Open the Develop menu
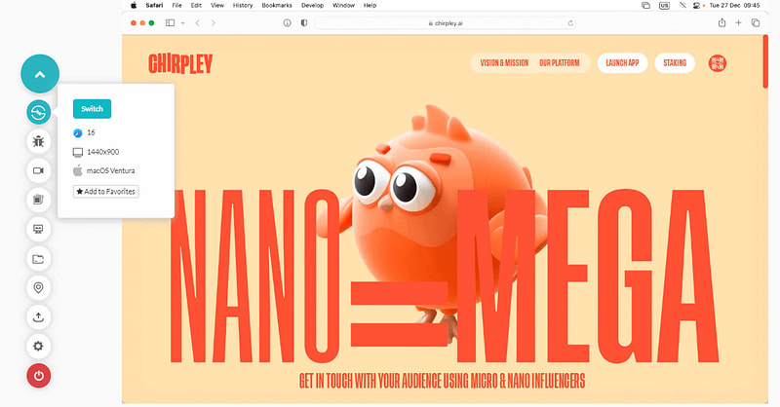This screenshot has width=780, height=407. pyautogui.click(x=312, y=6)
